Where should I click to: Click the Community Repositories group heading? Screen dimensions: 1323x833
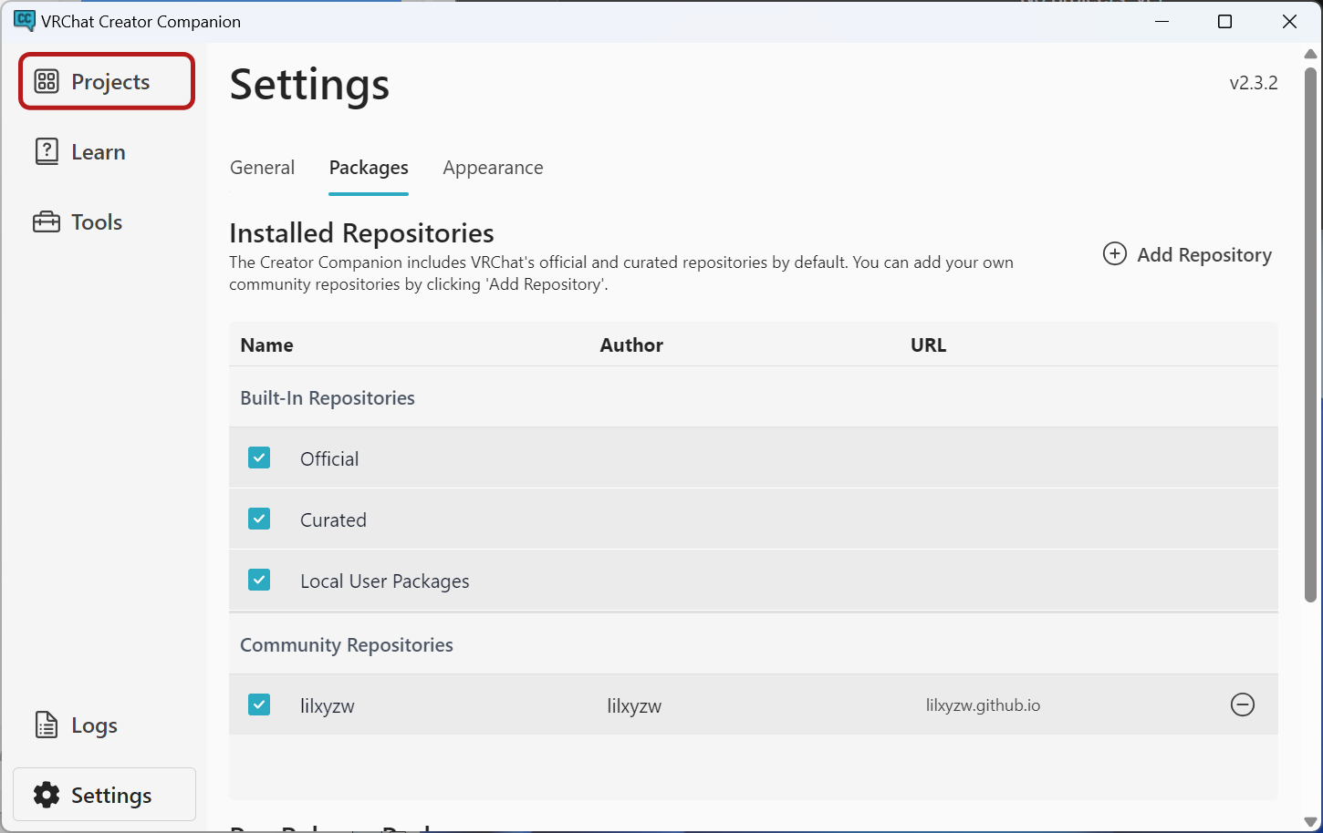click(x=347, y=645)
